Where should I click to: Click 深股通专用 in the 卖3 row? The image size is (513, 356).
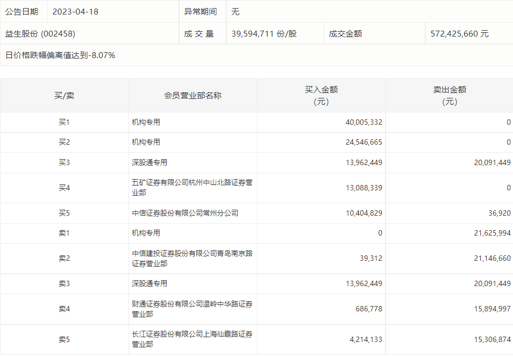point(149,284)
